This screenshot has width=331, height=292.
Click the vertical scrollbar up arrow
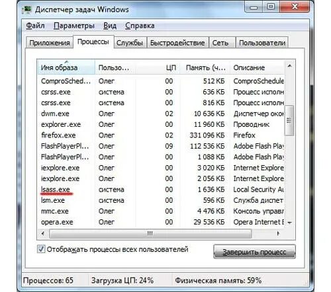290,66
